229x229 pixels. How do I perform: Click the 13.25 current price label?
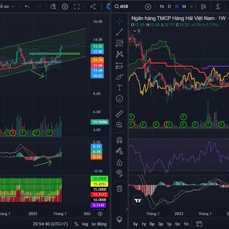tap(97, 46)
